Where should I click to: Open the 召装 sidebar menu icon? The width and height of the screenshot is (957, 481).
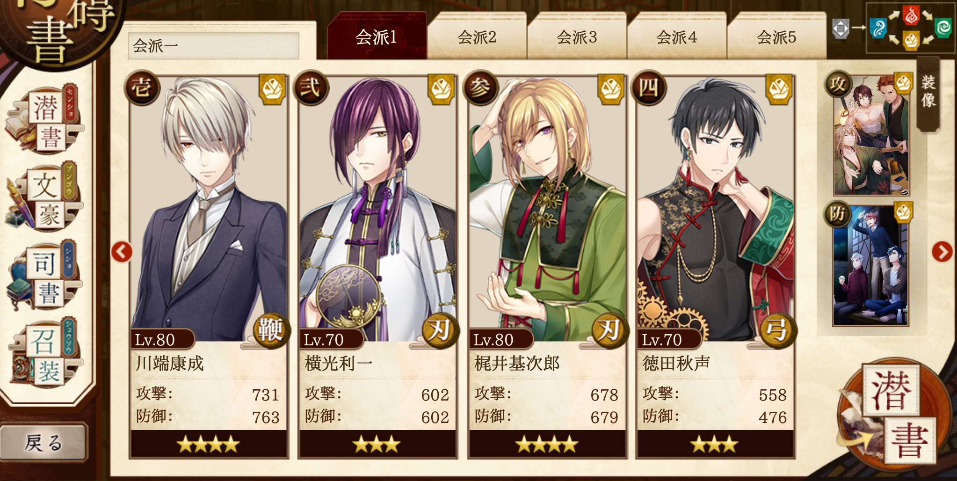click(x=45, y=353)
